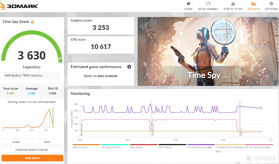Image resolution: width=279 pixels, height=164 pixels.
Task: Click the score distribution chart peak
Action: (49, 109)
